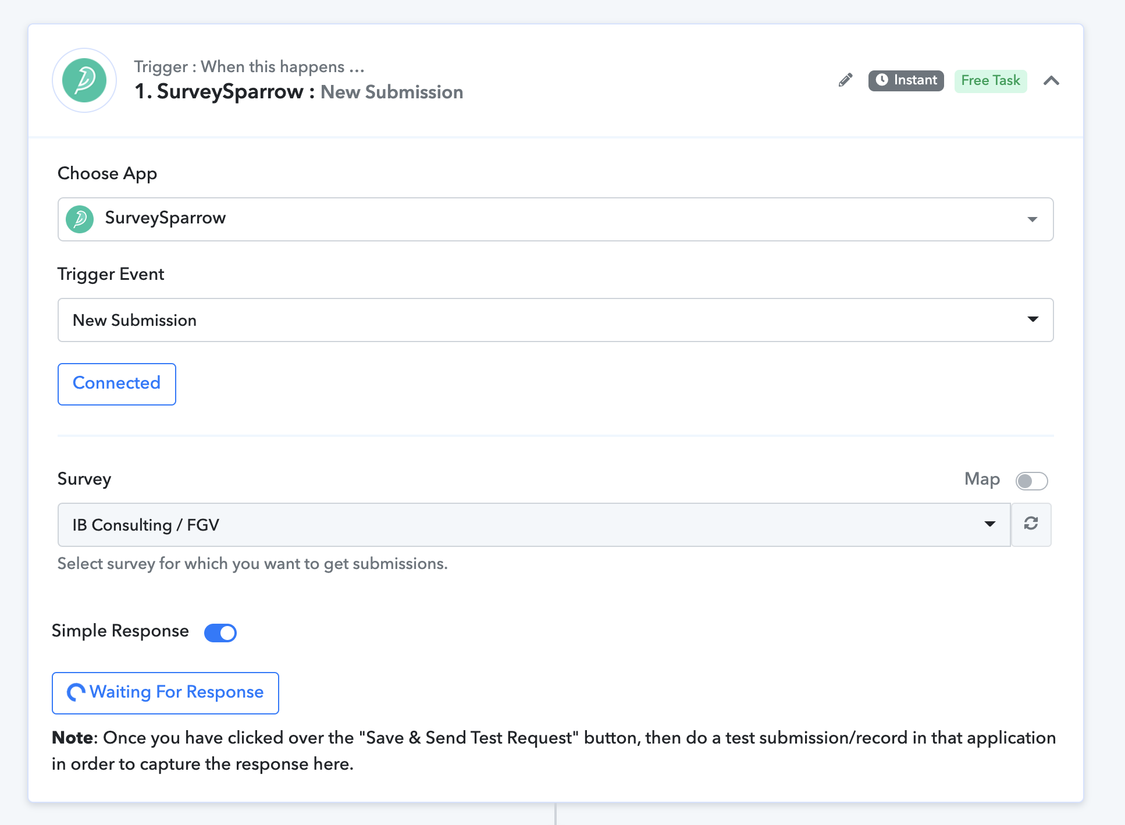Click the Free Task badge
1125x825 pixels.
(990, 80)
